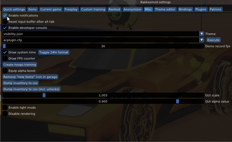Viewport: 232px width, 142px height.
Task: Enable light mode checkbox
Action: [x=5, y=108]
